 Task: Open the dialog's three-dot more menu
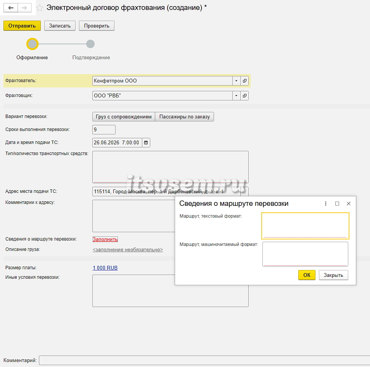tap(326, 204)
